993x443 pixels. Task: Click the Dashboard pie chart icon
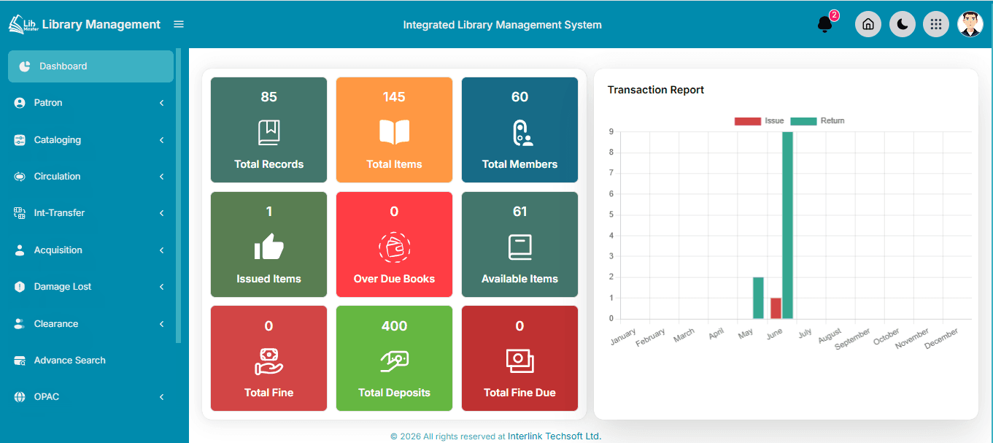click(25, 66)
